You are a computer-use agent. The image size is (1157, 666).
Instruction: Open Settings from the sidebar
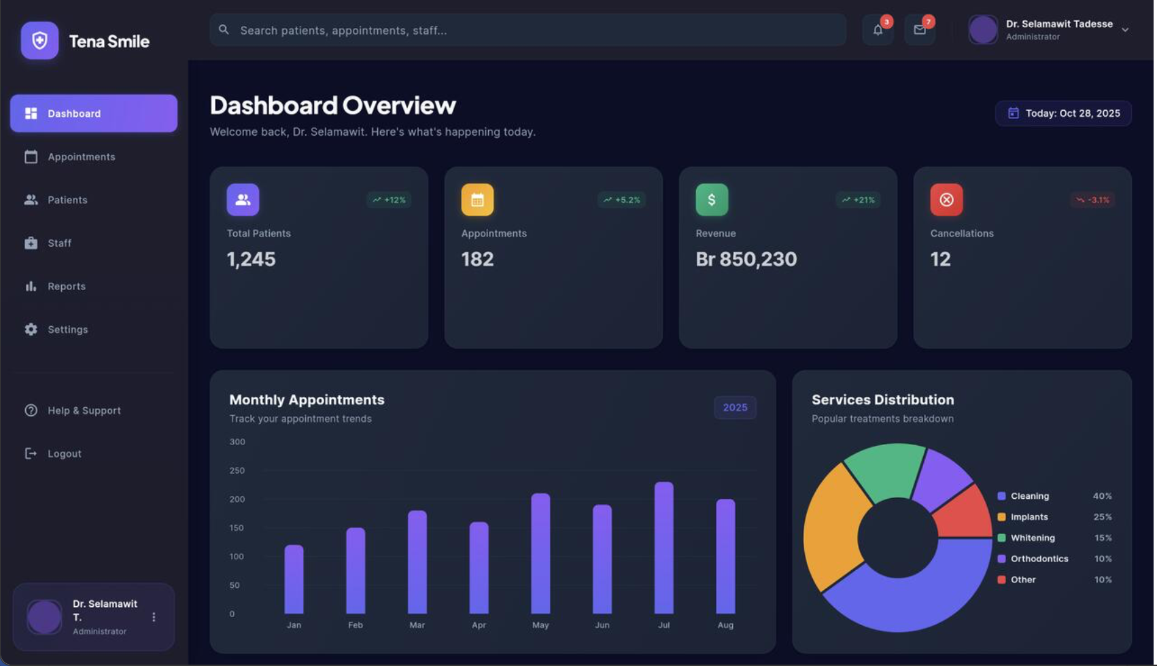click(67, 330)
